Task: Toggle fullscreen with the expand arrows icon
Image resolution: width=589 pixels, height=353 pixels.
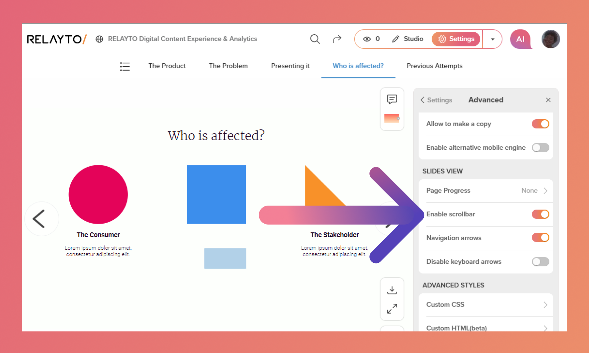Action: pyautogui.click(x=392, y=309)
